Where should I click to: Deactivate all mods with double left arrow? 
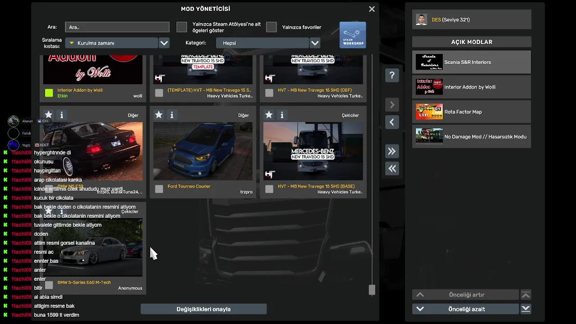(x=392, y=168)
